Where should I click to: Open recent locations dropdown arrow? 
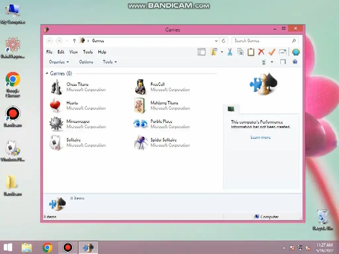pos(67,41)
